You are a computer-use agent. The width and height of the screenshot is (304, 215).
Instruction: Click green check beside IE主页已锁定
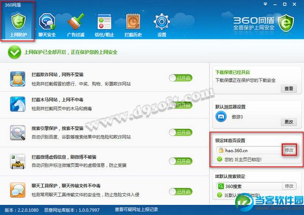click(219, 159)
